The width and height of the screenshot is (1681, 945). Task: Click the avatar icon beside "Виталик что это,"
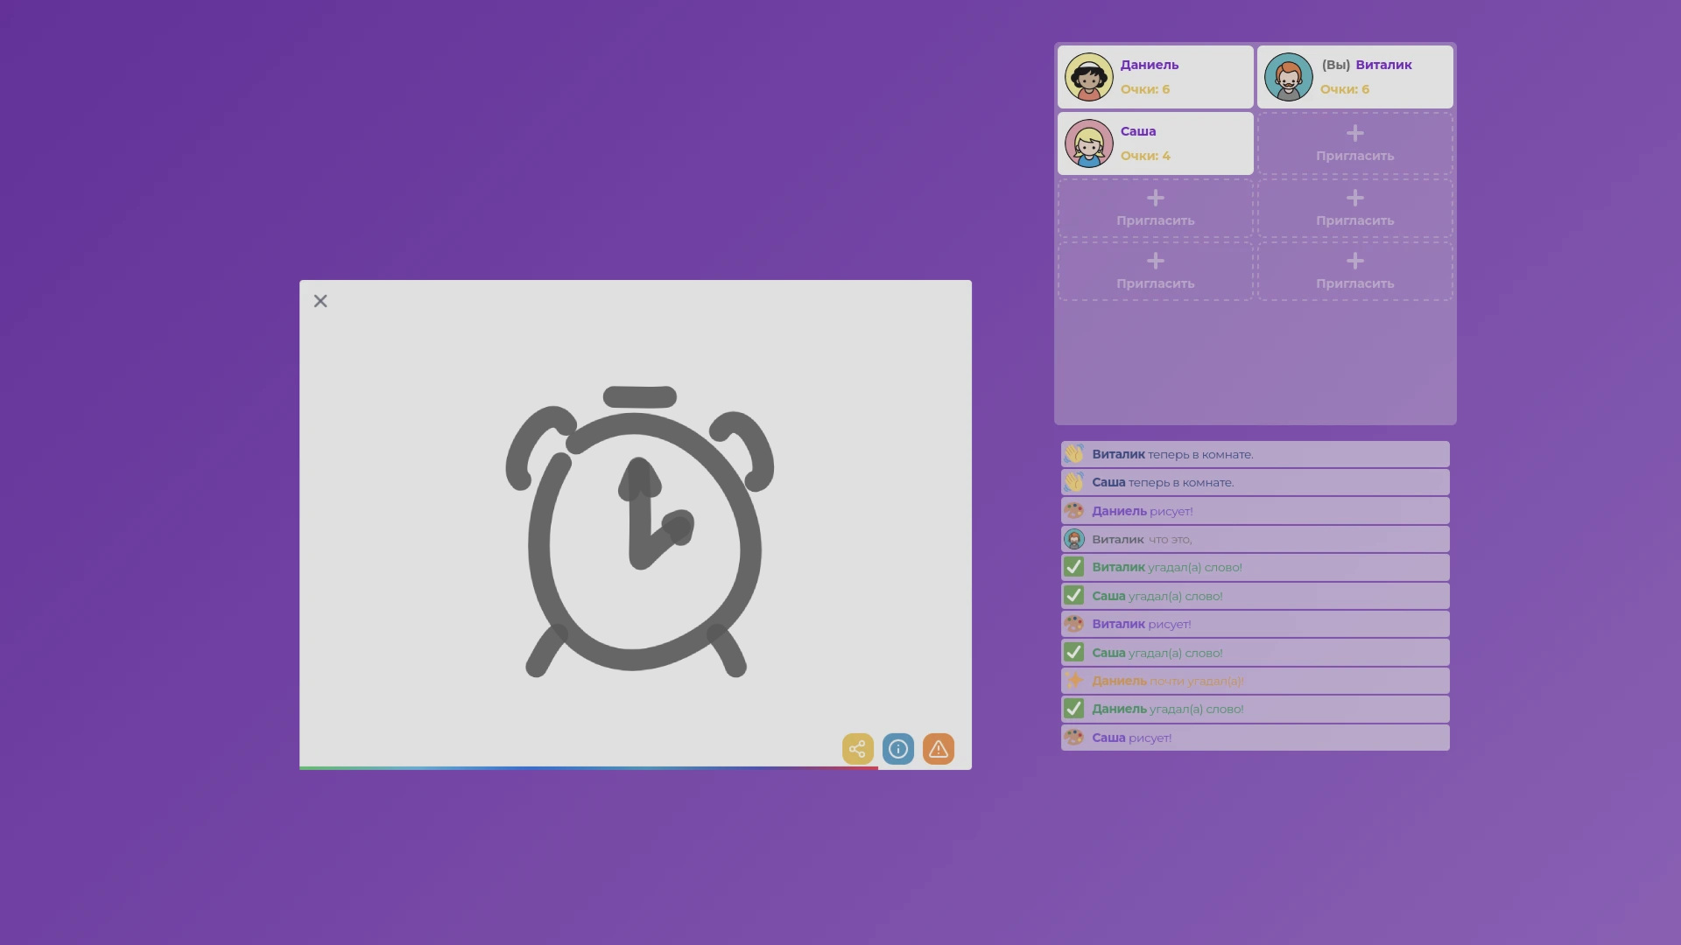tap(1075, 539)
